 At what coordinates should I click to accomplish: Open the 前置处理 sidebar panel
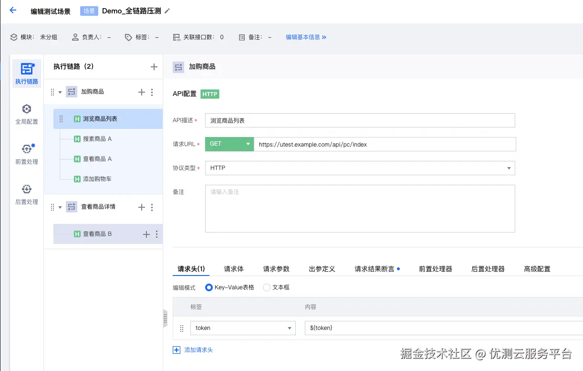(x=27, y=155)
